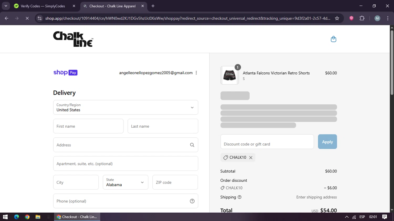Focus the First name field
The image size is (394, 221).
pos(88,126)
